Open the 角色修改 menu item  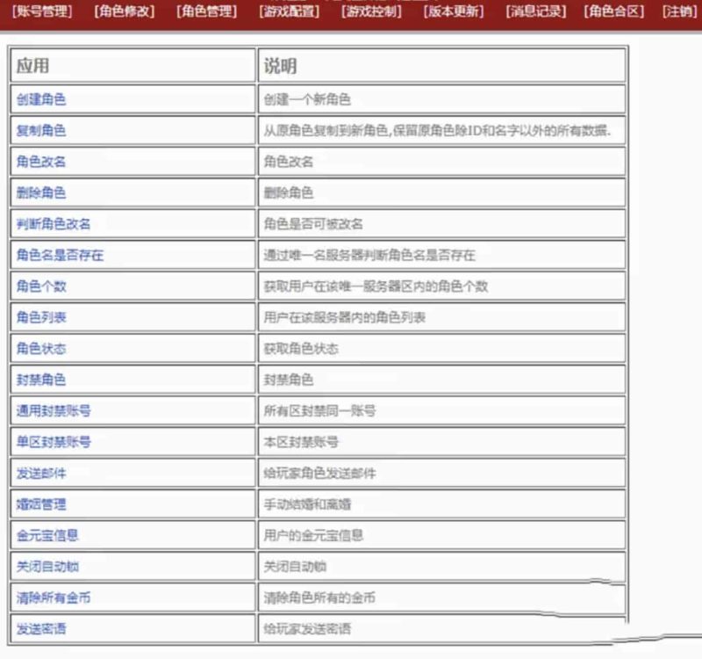tap(125, 11)
